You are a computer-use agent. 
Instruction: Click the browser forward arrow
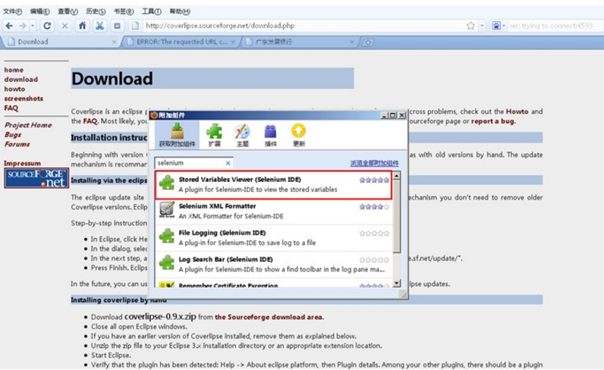(23, 26)
